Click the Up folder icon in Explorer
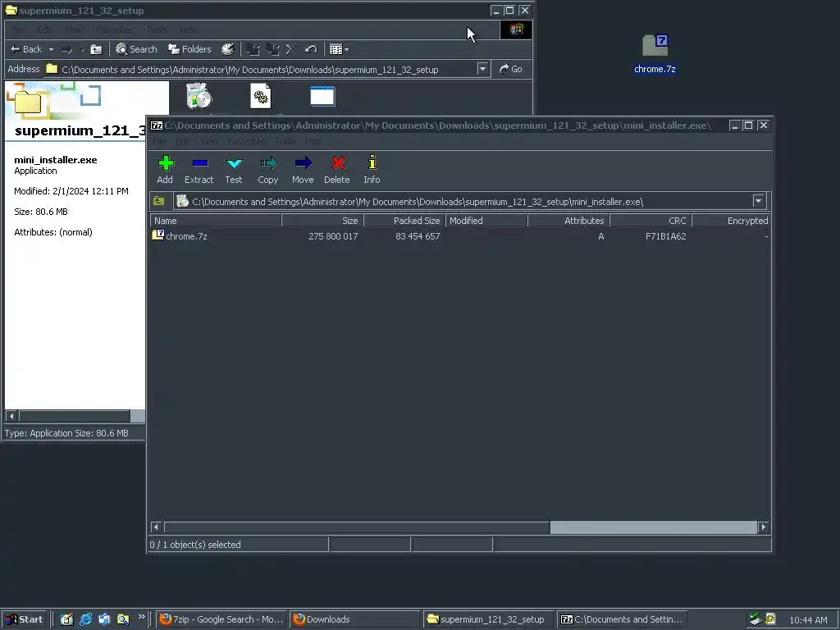The image size is (840, 630). [96, 49]
